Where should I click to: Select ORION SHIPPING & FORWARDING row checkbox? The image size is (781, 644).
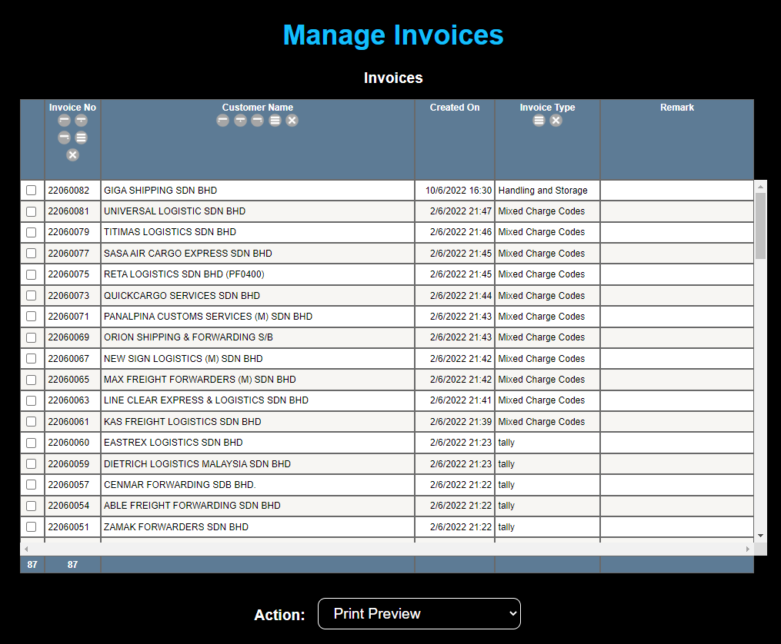pos(32,337)
